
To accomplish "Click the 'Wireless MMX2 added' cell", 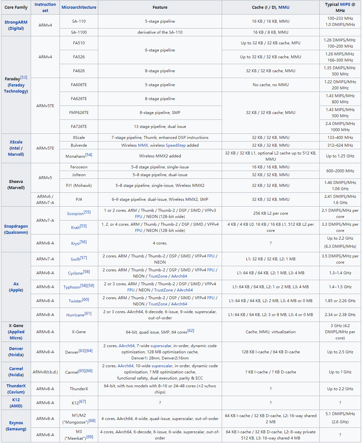I will [x=160, y=156].
